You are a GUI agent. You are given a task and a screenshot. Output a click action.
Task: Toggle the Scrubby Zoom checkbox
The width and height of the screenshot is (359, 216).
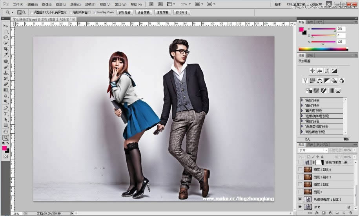pos(94,13)
